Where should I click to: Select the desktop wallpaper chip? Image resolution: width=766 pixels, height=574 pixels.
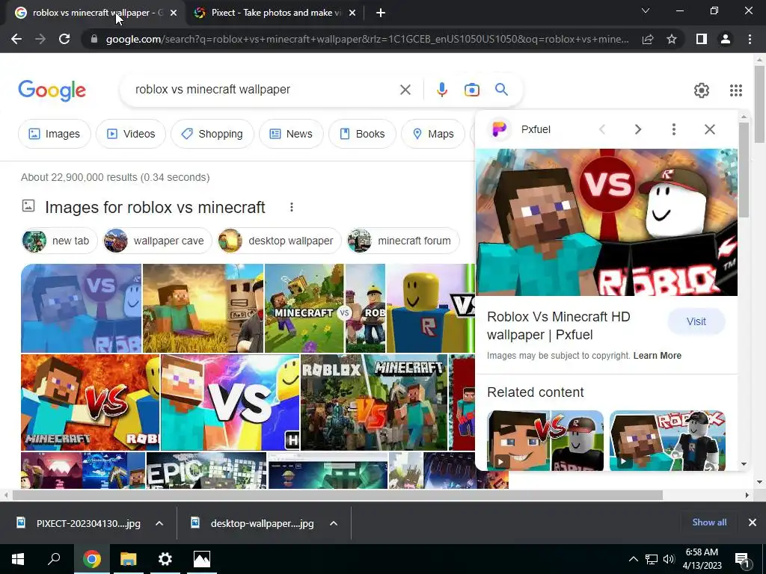tap(279, 241)
